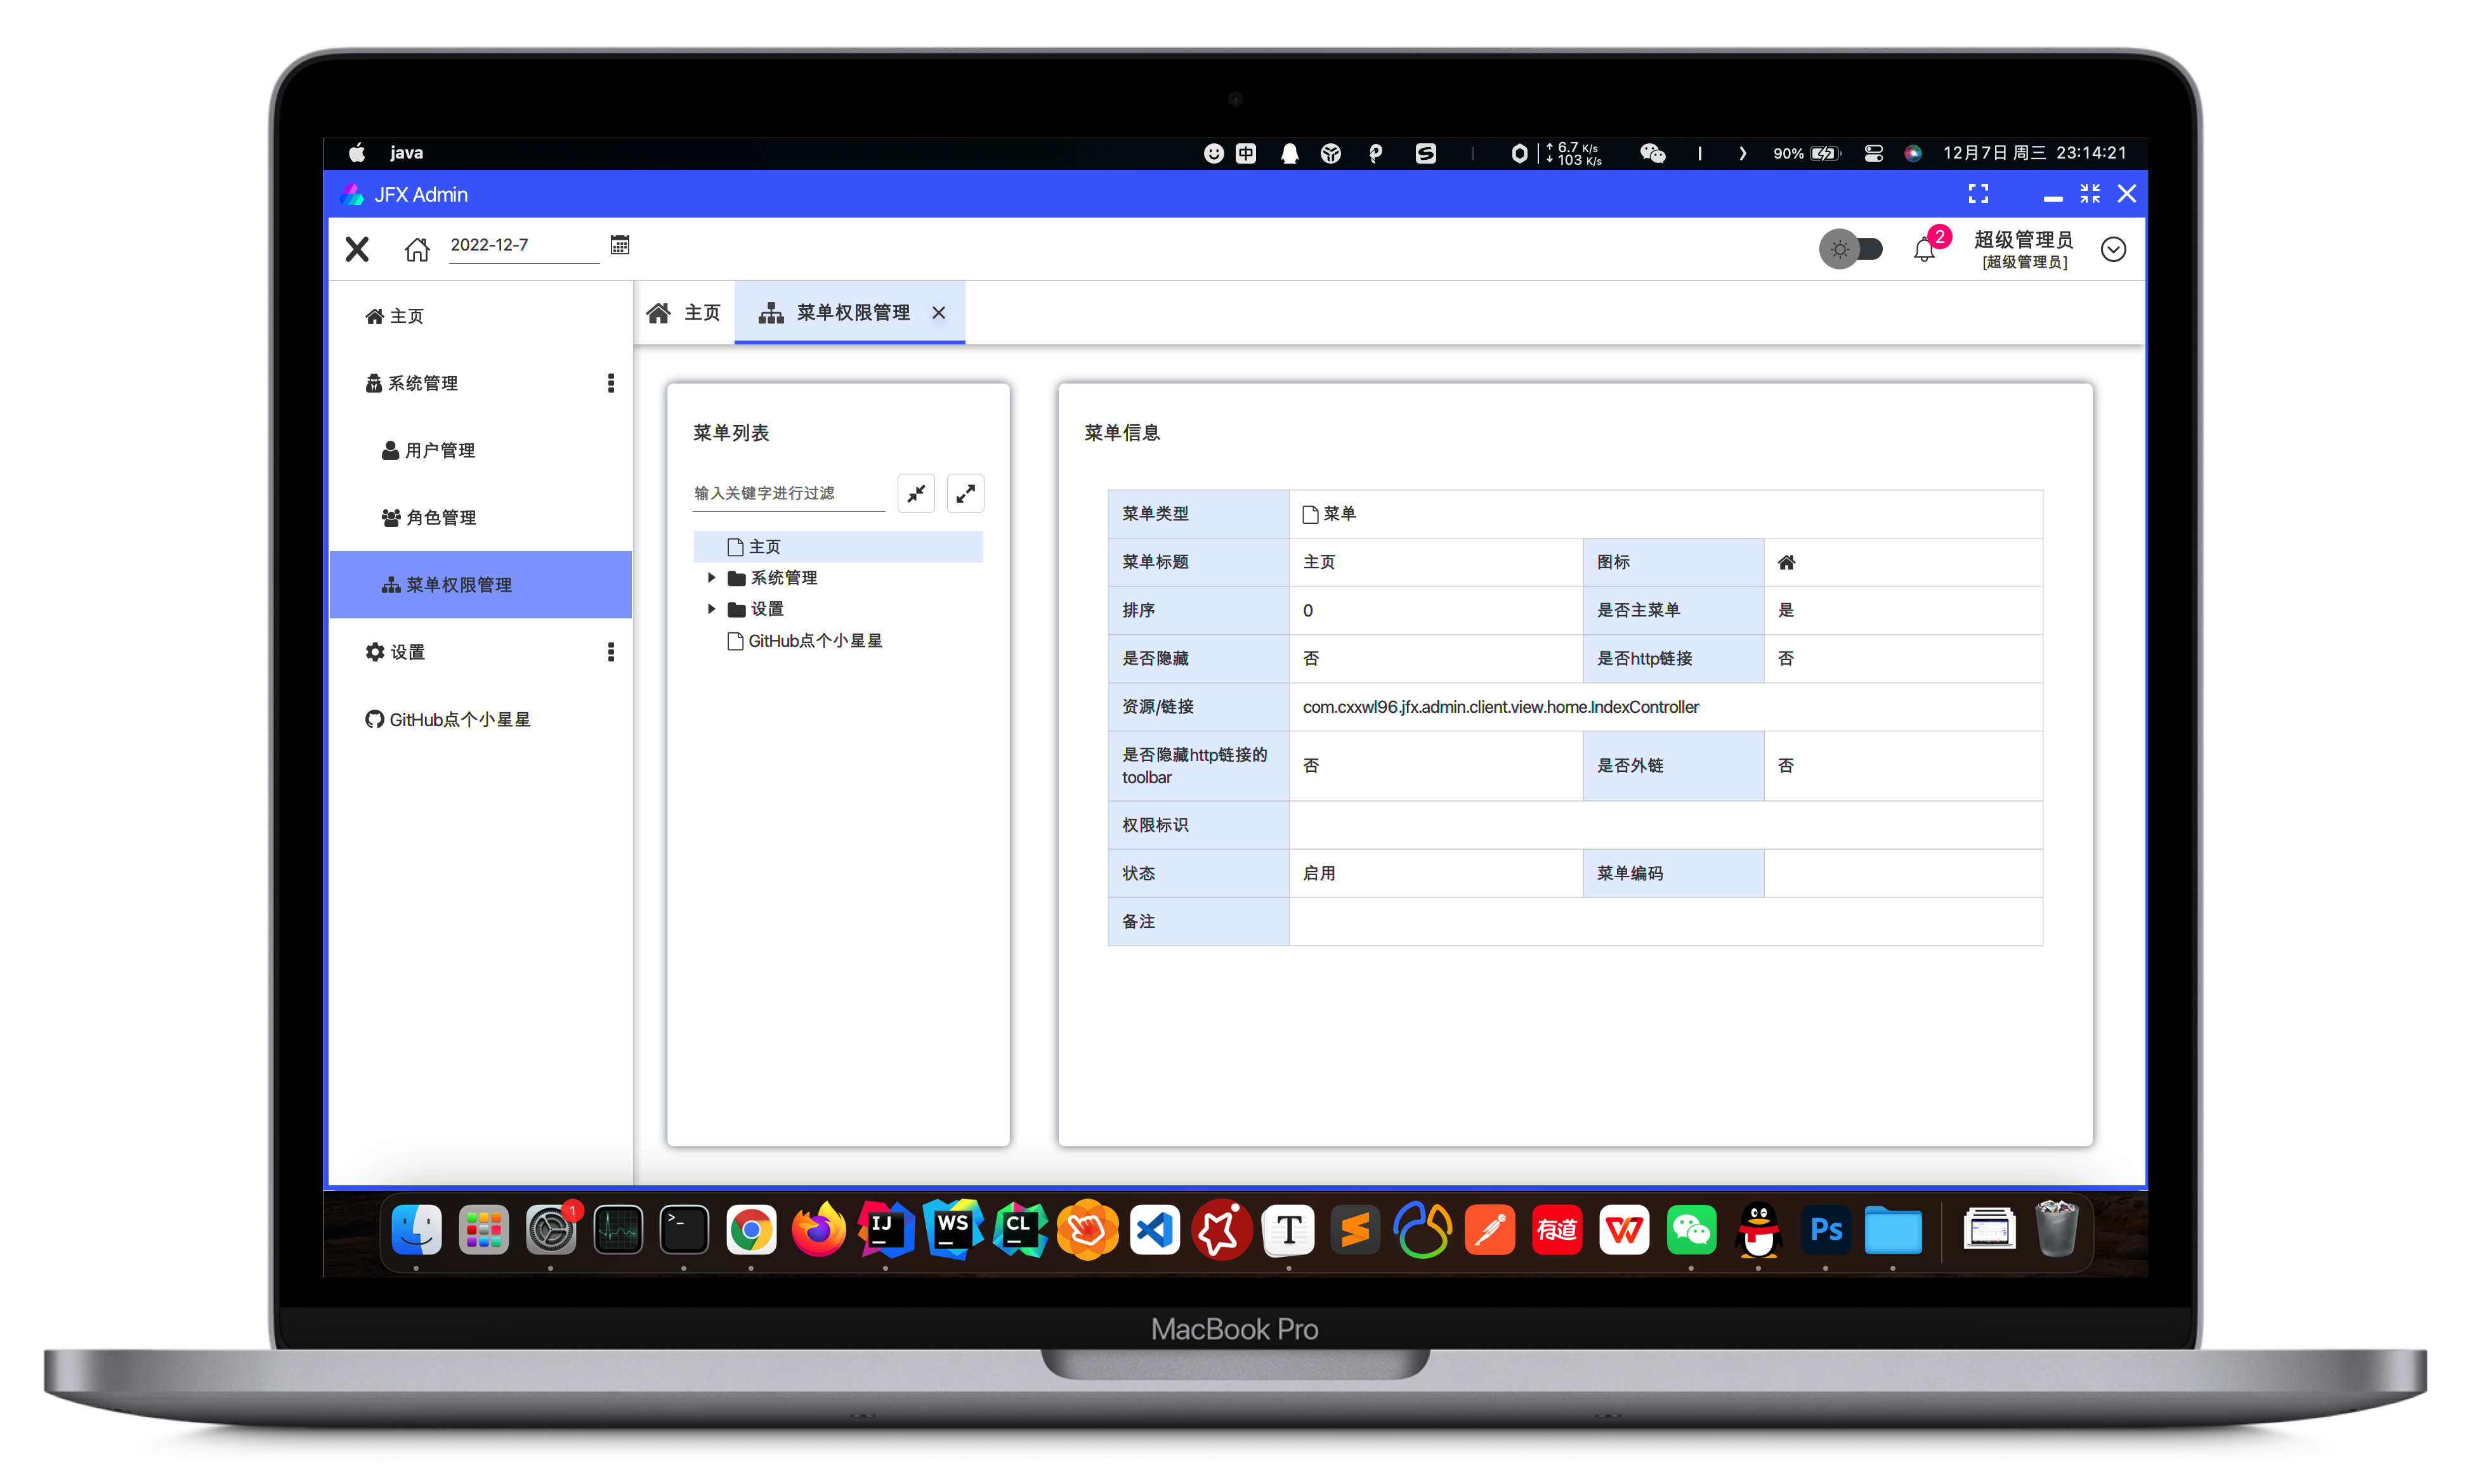Expand the 系统管理 tree node
The height and width of the screenshot is (1484, 2474).
711,578
